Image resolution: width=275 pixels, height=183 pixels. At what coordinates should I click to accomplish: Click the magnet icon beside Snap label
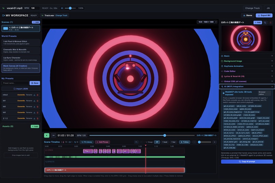[147, 142]
